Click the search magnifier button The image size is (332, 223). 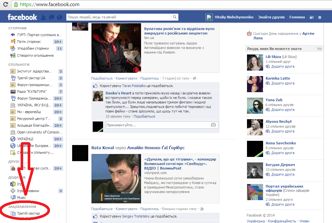click(175, 17)
